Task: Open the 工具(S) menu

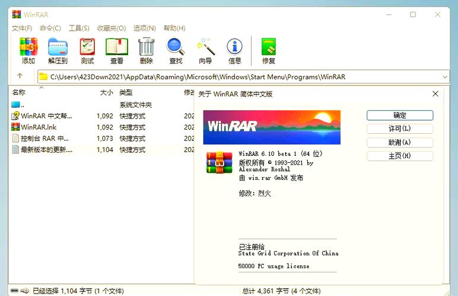Action: point(79,28)
